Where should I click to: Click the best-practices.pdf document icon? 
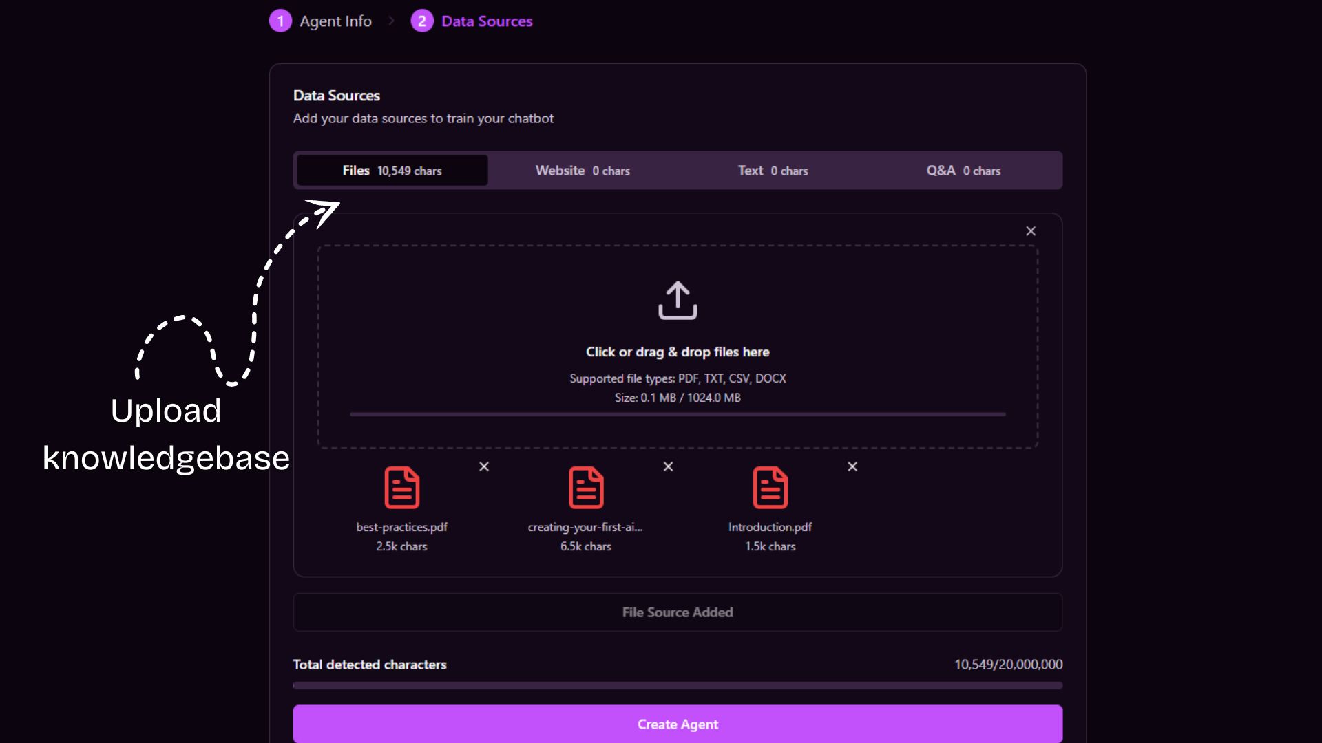401,488
